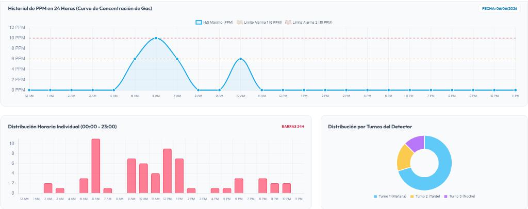
Task: Click the 7 AM bar in hourly distribution
Action: (x=108, y=190)
